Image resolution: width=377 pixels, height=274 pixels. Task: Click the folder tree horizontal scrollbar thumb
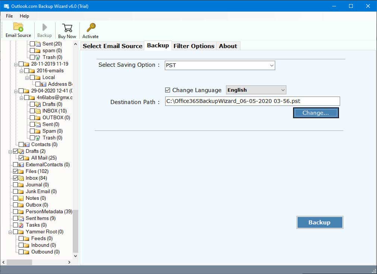click(x=19, y=262)
